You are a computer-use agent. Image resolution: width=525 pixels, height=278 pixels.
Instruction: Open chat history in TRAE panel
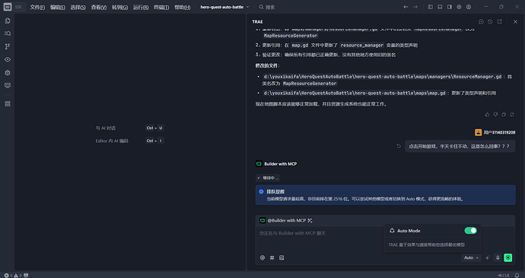490,22
